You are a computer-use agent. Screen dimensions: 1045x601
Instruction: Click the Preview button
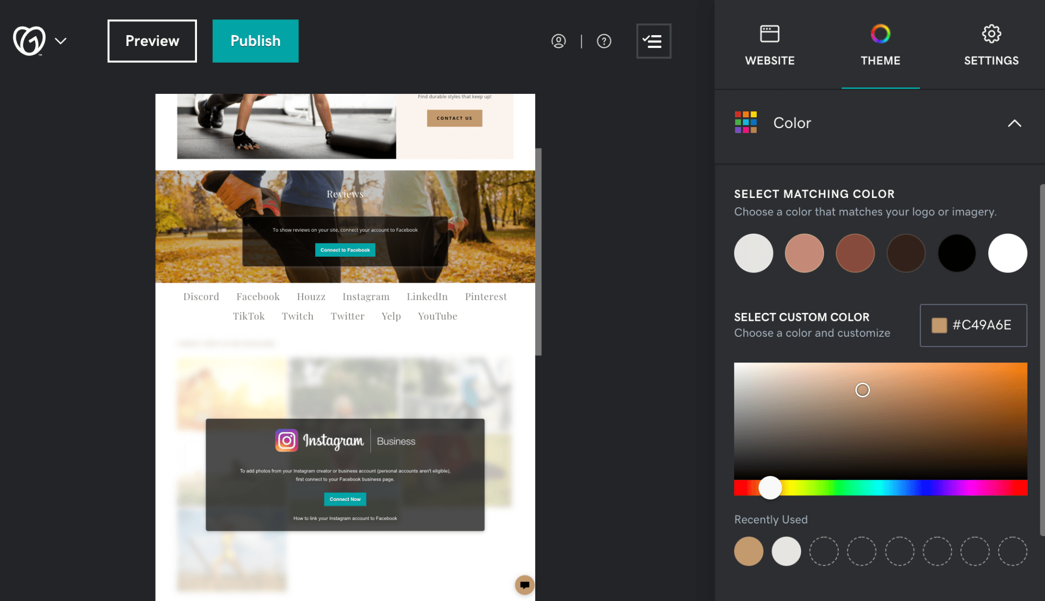pos(152,40)
